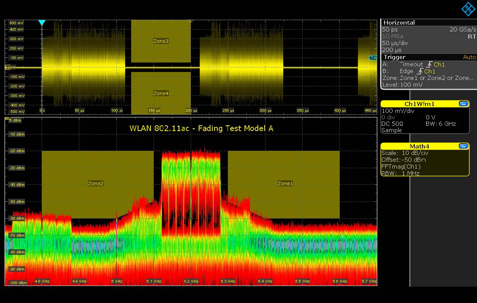Minimize the Math4 signal box
477x303 pixels.
[463, 146]
